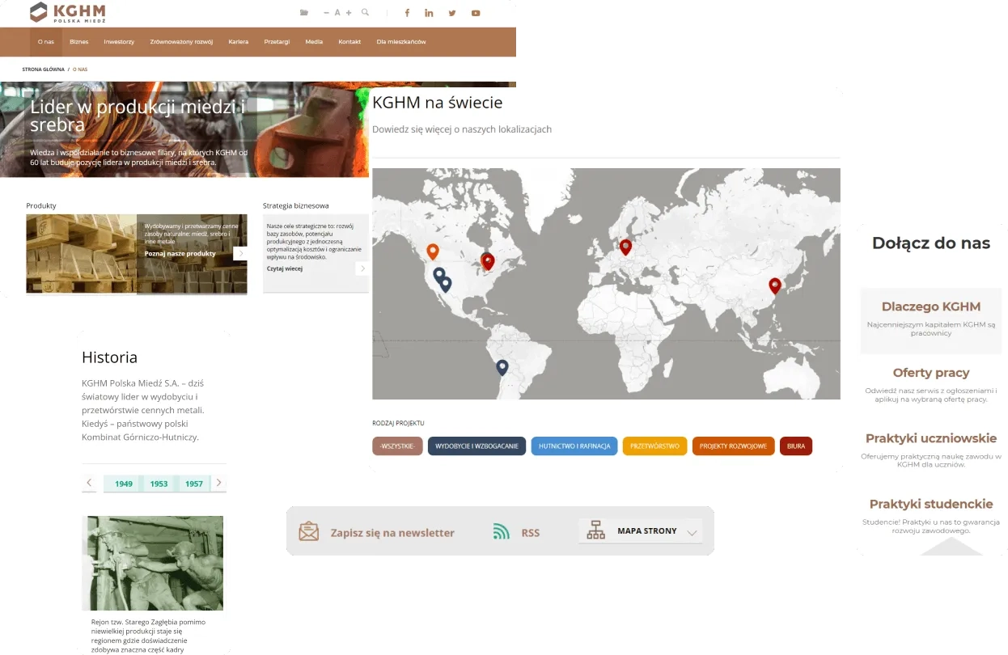Viewport: 1008px width, 655px height.
Task: Click the orange map pin in North America
Action: [433, 251]
